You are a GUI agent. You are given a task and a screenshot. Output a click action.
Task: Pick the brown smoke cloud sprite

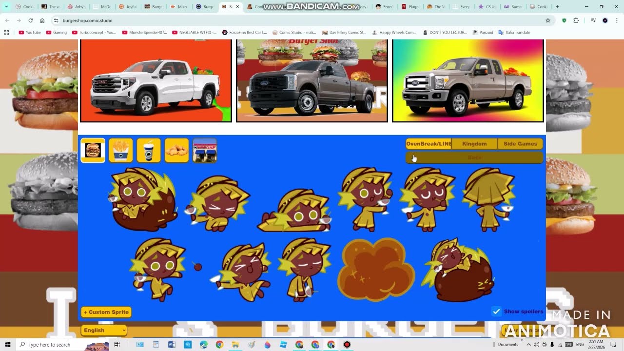coord(375,269)
